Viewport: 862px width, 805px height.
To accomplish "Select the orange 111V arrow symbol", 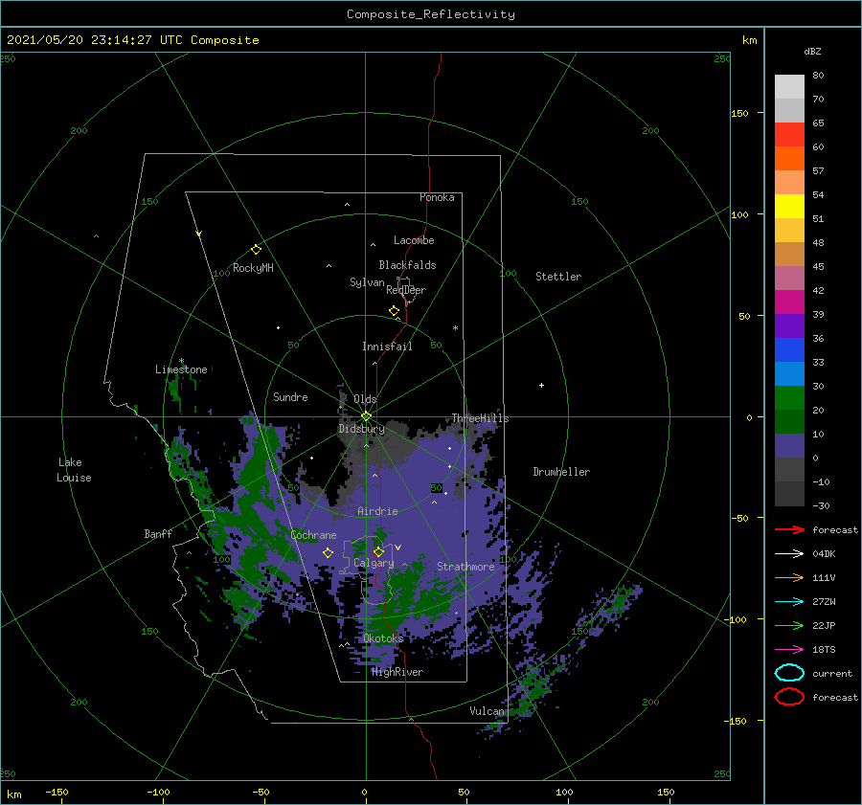I will pos(789,577).
